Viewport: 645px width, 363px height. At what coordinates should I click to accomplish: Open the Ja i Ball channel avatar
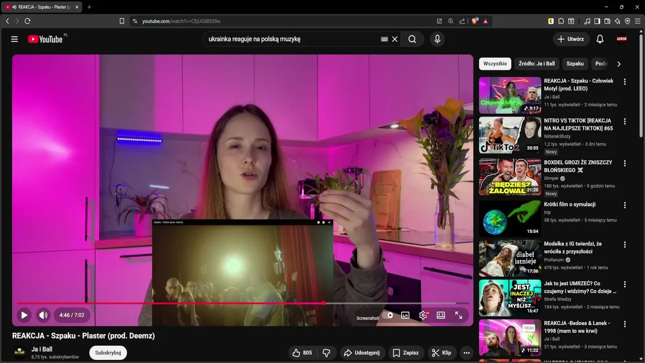point(20,352)
